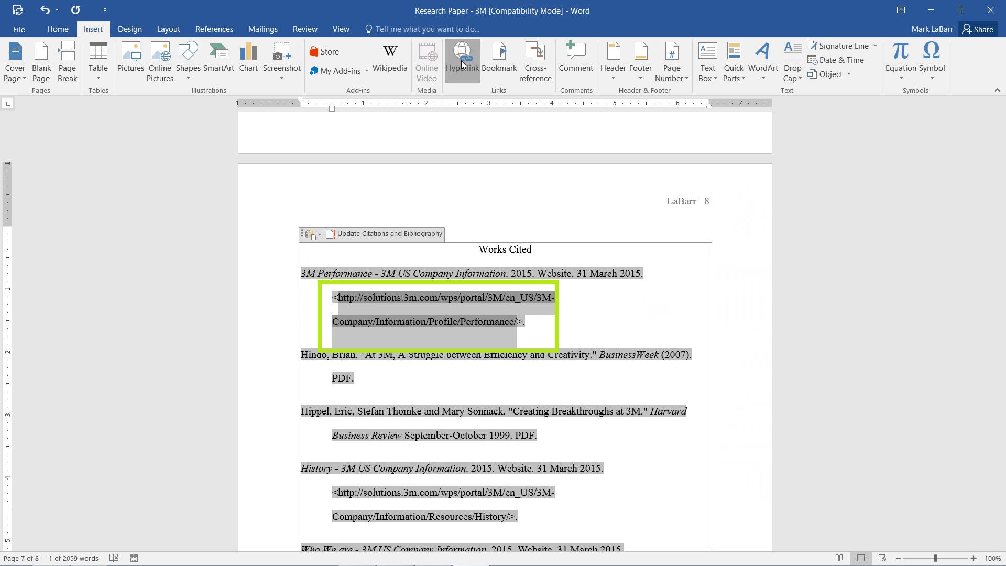Image resolution: width=1006 pixels, height=566 pixels.
Task: Open bibliography options menu icon
Action: [x=313, y=234]
